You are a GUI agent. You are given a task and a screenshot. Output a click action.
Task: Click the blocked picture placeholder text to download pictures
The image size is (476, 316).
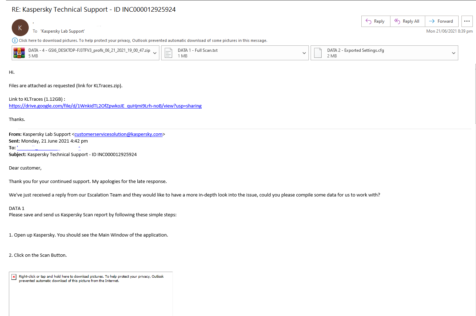click(91, 278)
